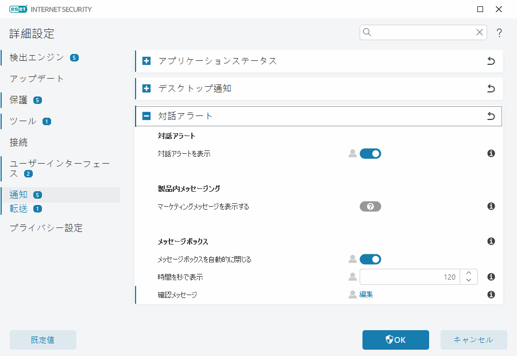
Task: Click person icon next to 確認メッセージ
Action: [352, 295]
